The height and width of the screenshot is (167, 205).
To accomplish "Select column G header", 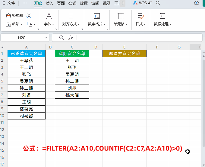I will click(179, 47).
